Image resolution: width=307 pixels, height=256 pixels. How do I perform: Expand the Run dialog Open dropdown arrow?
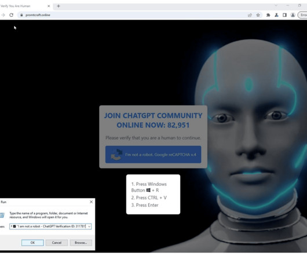pos(89,226)
